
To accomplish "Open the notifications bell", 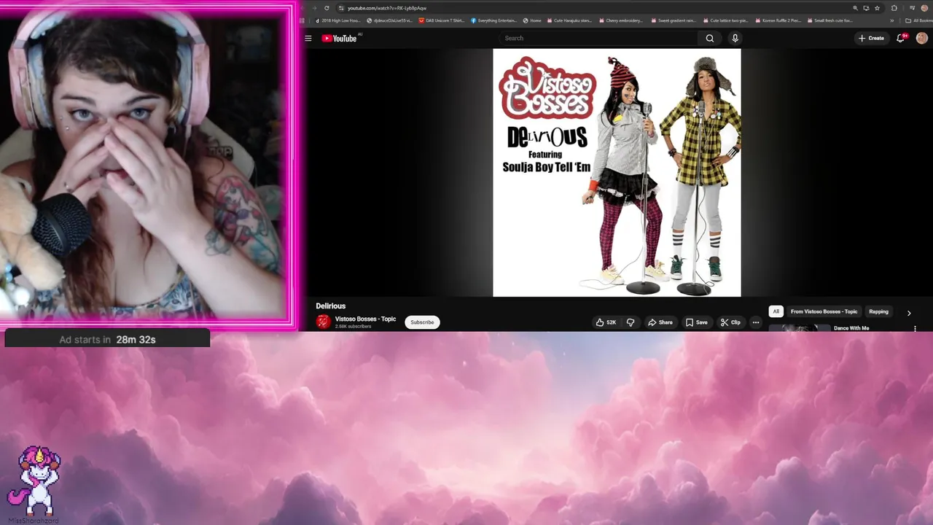I will pos(901,38).
